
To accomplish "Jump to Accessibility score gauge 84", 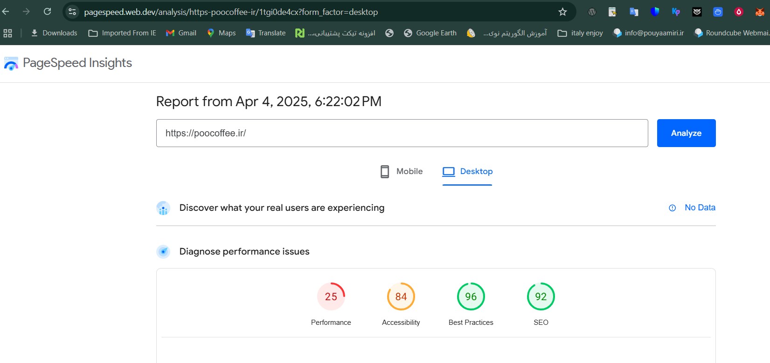I will point(401,296).
